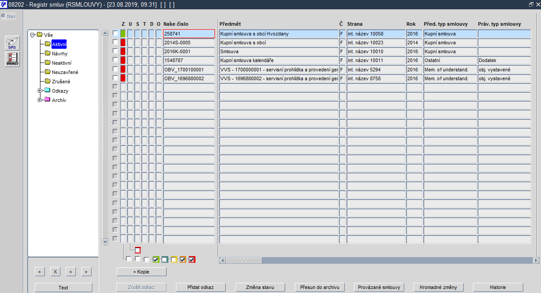Click the restore window icon in the title bar
The width and height of the screenshot is (541, 293).
531,4
